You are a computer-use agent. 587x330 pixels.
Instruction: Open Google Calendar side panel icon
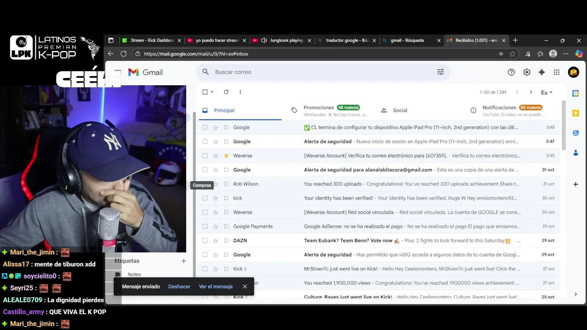576,93
